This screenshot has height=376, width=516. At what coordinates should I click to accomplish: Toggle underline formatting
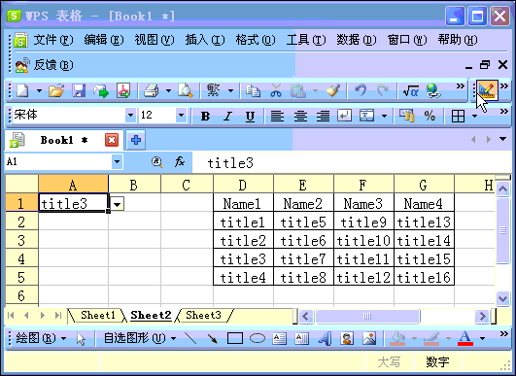coord(250,117)
